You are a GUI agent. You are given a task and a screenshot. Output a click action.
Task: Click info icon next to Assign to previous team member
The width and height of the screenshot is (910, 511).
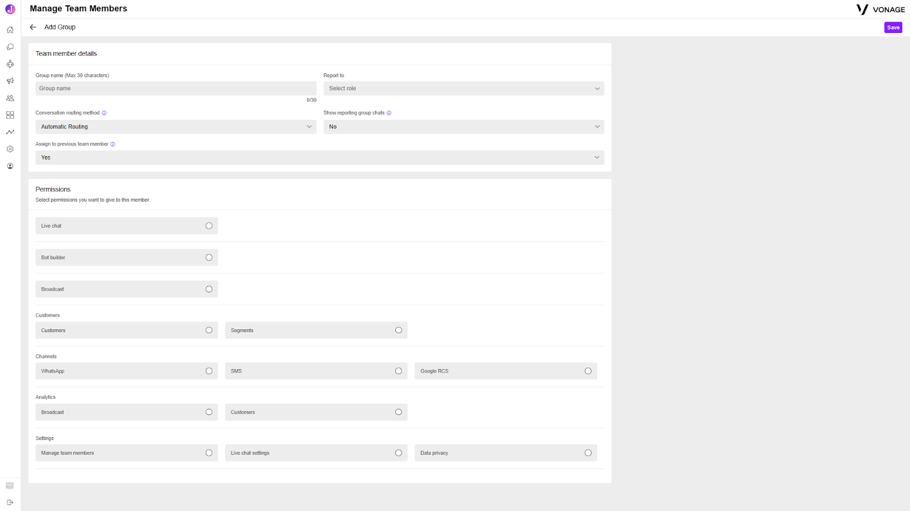(x=113, y=144)
